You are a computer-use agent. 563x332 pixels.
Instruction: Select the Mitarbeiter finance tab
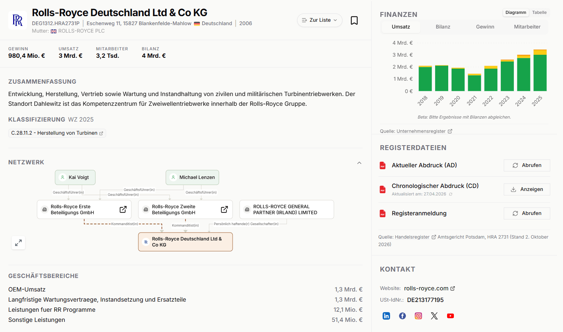click(527, 27)
